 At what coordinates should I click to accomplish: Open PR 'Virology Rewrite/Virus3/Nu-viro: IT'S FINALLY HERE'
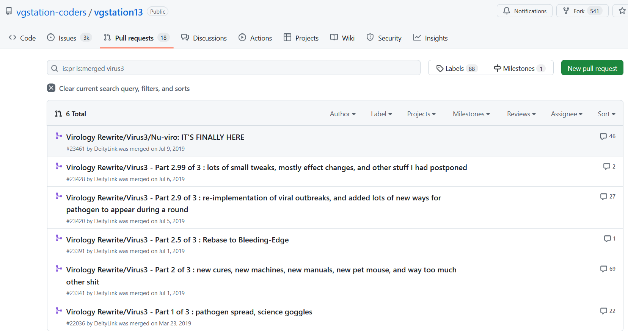point(155,137)
